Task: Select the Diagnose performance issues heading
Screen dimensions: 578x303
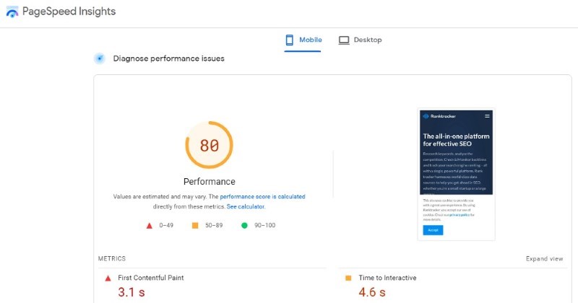Action: (169, 58)
